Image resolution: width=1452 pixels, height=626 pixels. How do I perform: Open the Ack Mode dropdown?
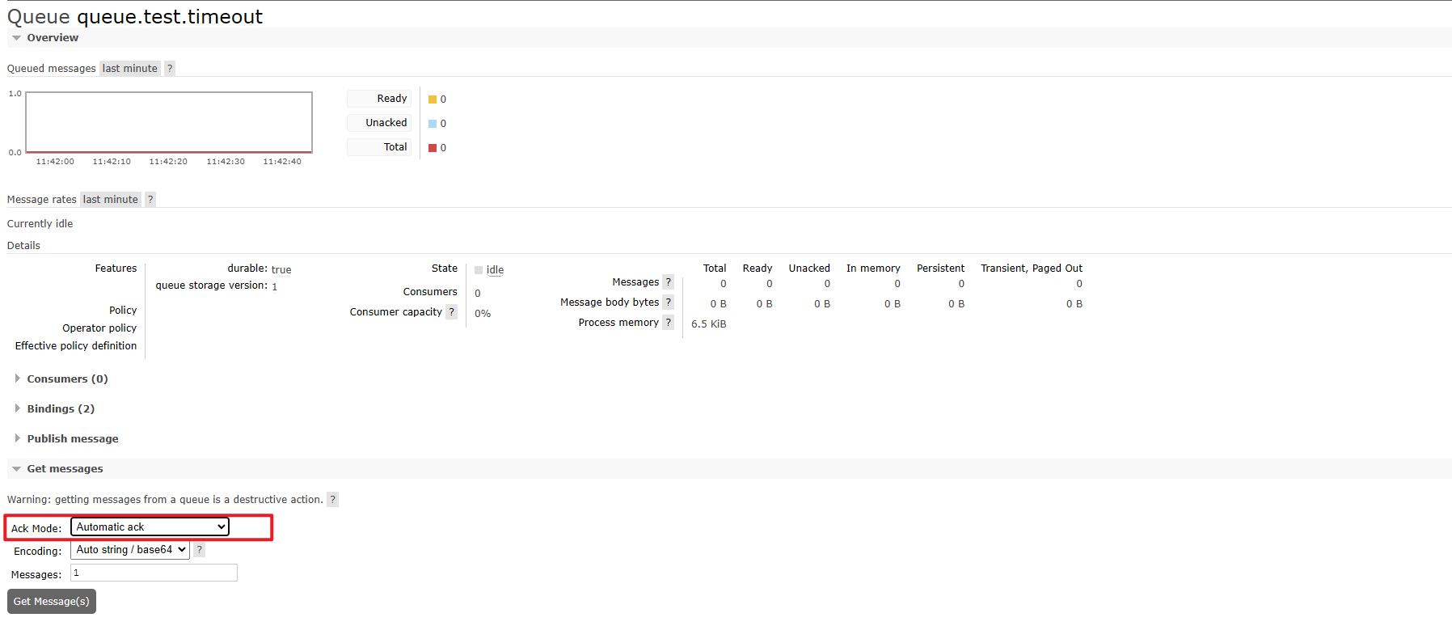tap(150, 527)
